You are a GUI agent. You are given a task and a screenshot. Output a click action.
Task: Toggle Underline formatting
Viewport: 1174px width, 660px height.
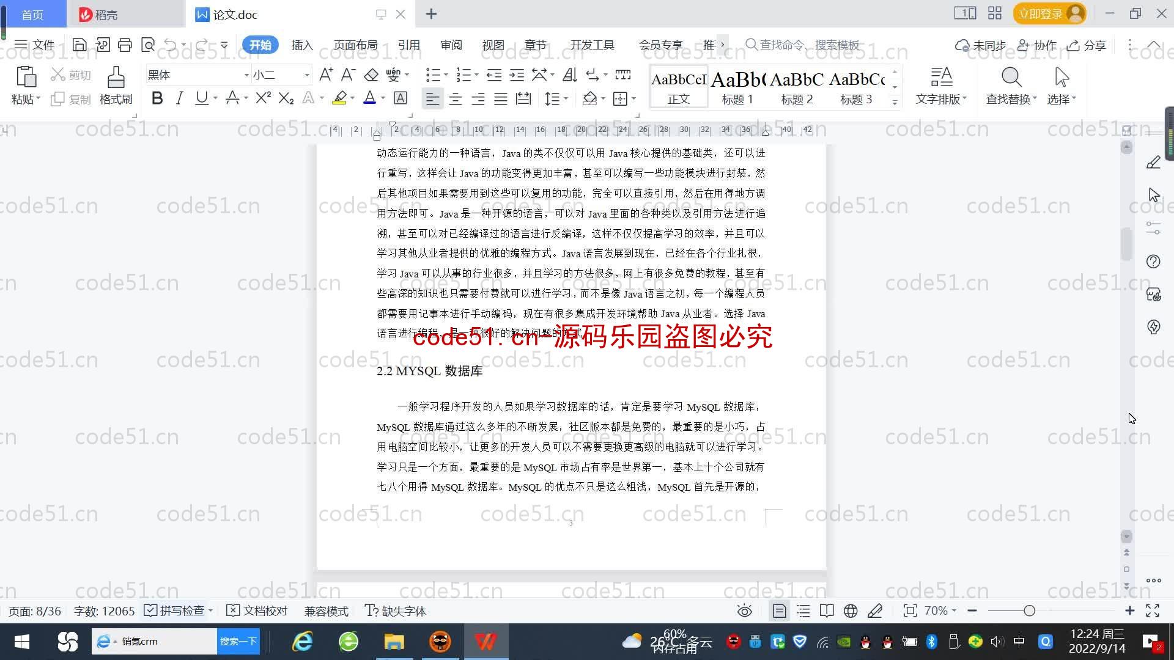coord(201,98)
